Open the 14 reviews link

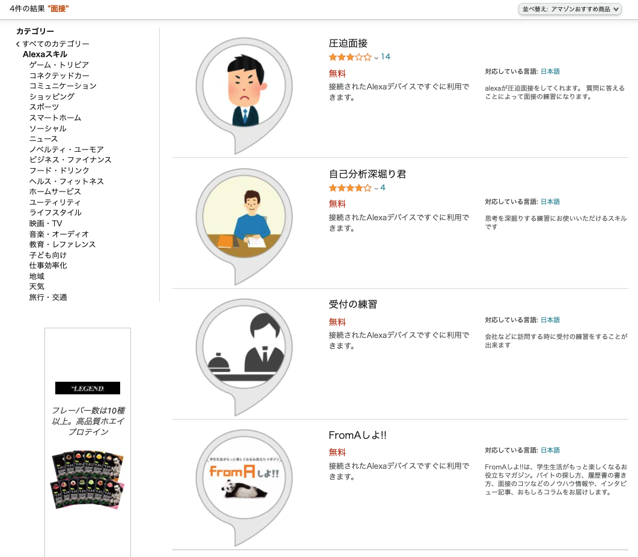(385, 57)
